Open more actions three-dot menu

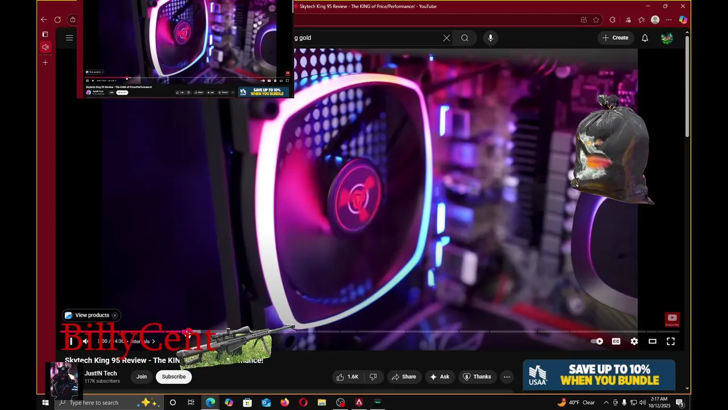pyautogui.click(x=507, y=377)
